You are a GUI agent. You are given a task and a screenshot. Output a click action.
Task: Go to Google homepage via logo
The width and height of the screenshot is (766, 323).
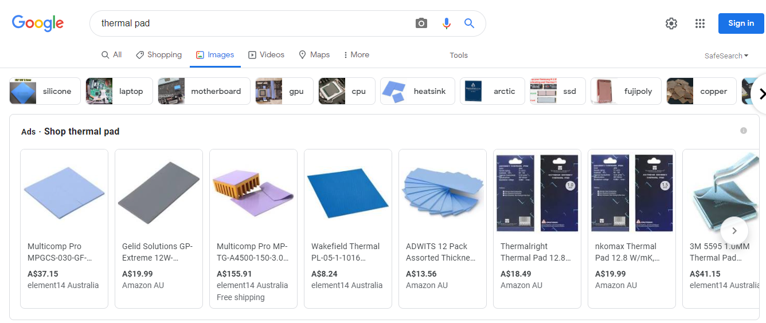point(38,23)
